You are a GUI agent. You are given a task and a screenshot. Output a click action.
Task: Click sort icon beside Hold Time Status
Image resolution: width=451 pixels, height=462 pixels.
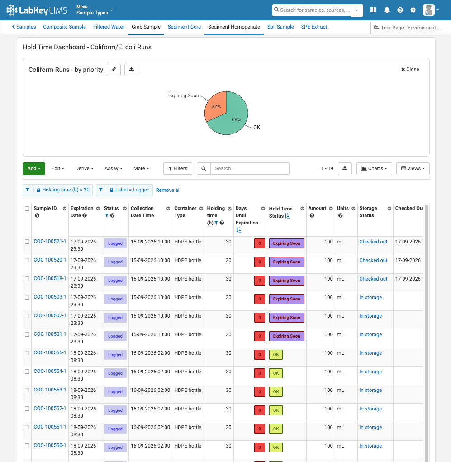pyautogui.click(x=287, y=216)
